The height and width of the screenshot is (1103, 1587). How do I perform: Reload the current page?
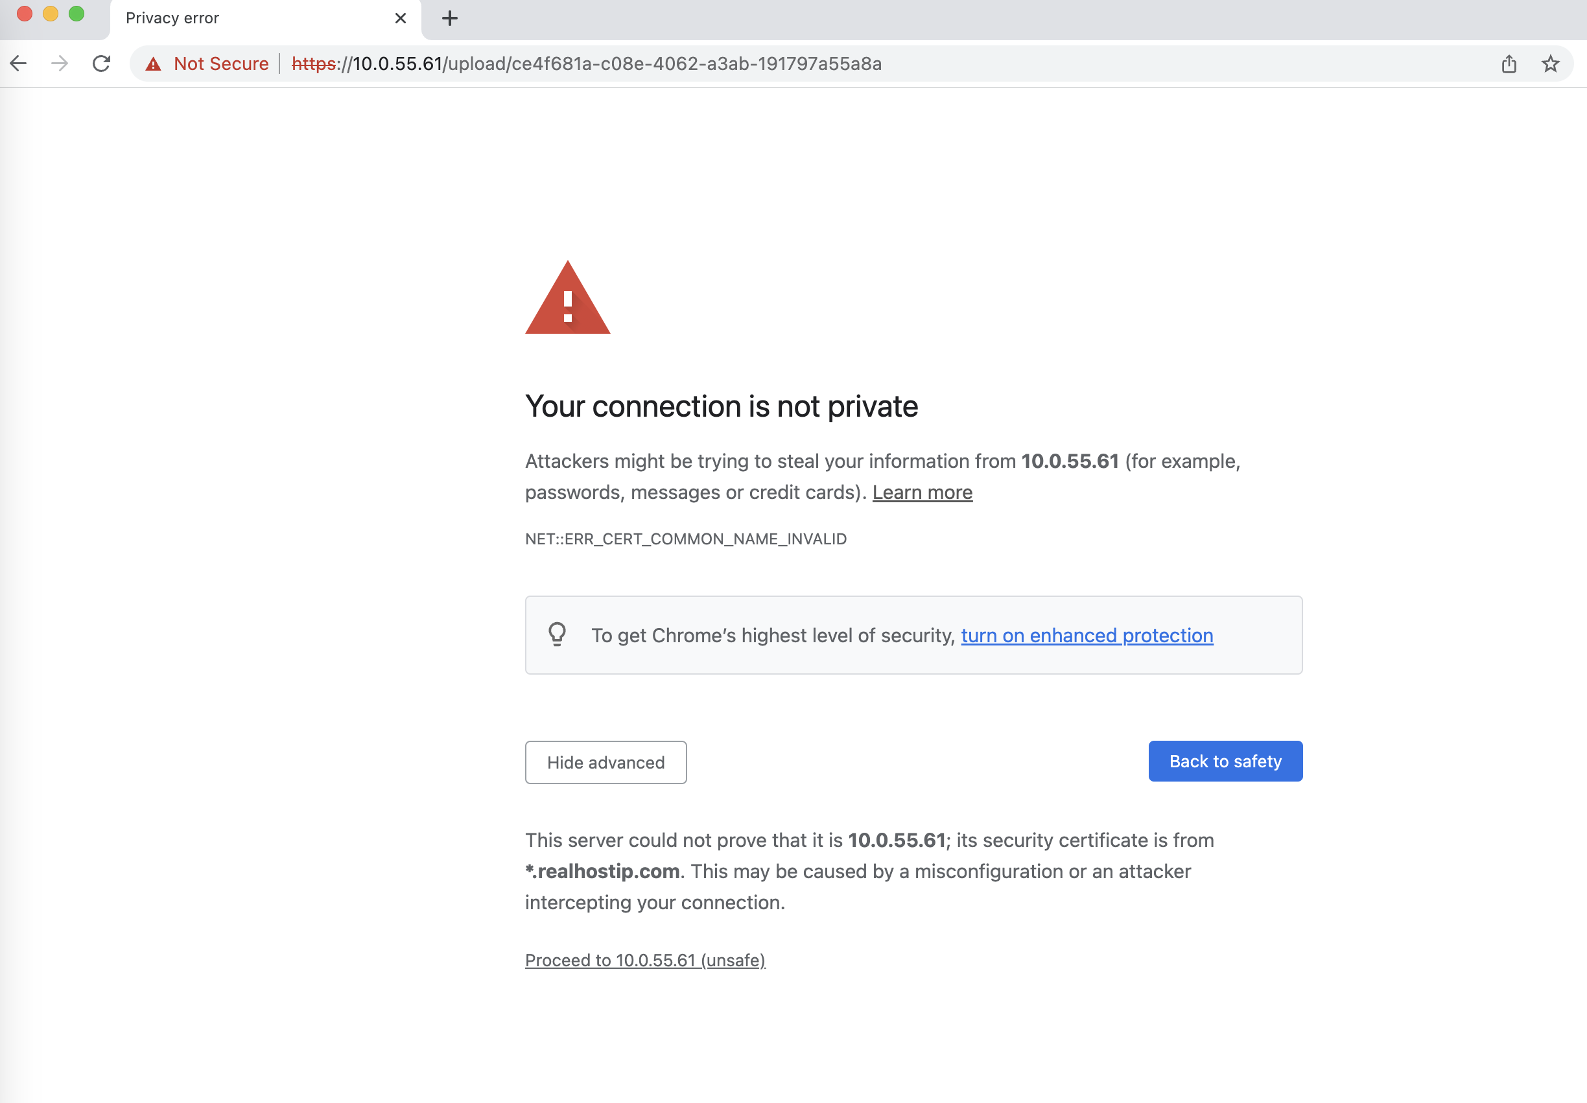pyautogui.click(x=101, y=64)
